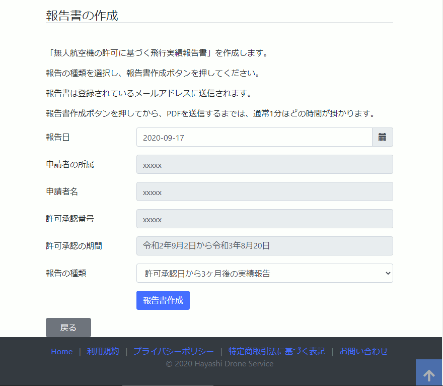
Task: Open the 利用規約 page
Action: click(103, 351)
